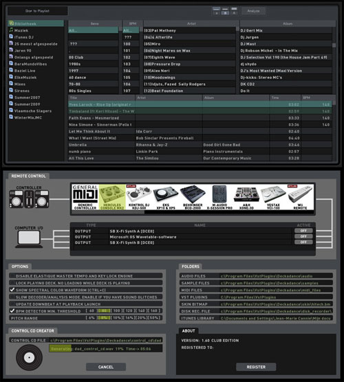344x382 pixels.
Task: Select the Vestax VCI-100 controller
Action: point(273,197)
